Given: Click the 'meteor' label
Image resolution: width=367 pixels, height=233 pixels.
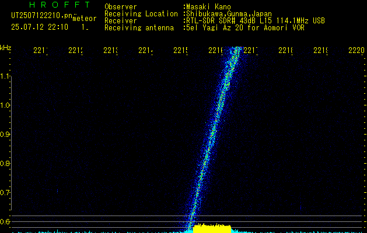Looking at the screenshot, I should [x=85, y=19].
